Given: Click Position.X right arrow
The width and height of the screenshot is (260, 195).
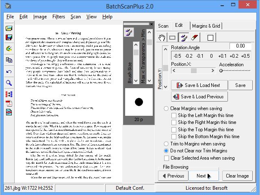Looking at the screenshot, I should tap(213, 70).
